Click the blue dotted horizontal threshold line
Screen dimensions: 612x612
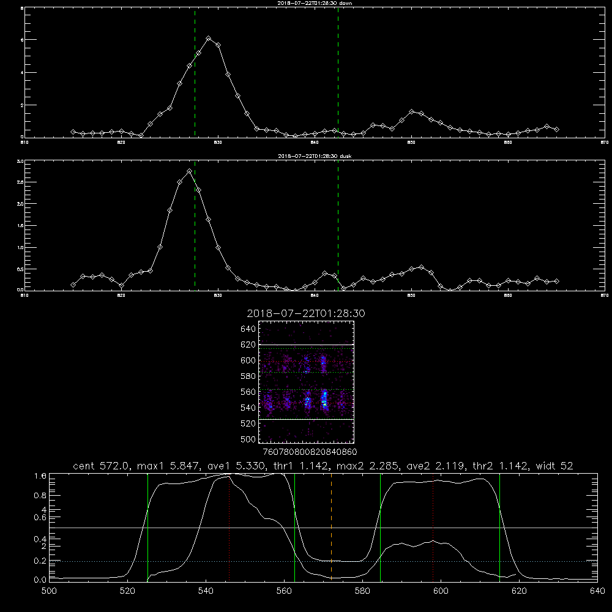(x=323, y=561)
